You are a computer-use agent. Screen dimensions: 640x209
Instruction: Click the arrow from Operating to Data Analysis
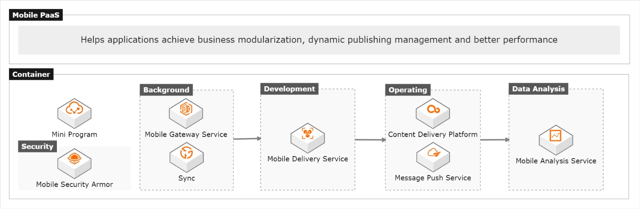coord(494,140)
